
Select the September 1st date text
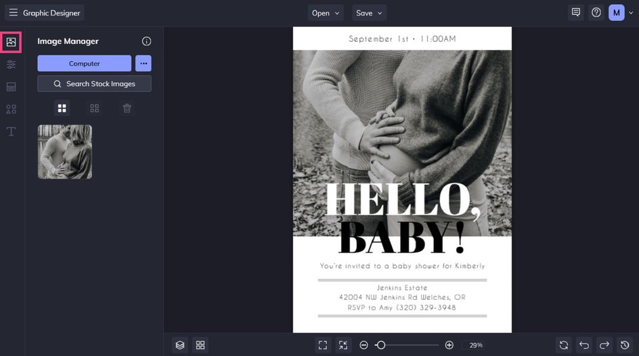[402, 39]
